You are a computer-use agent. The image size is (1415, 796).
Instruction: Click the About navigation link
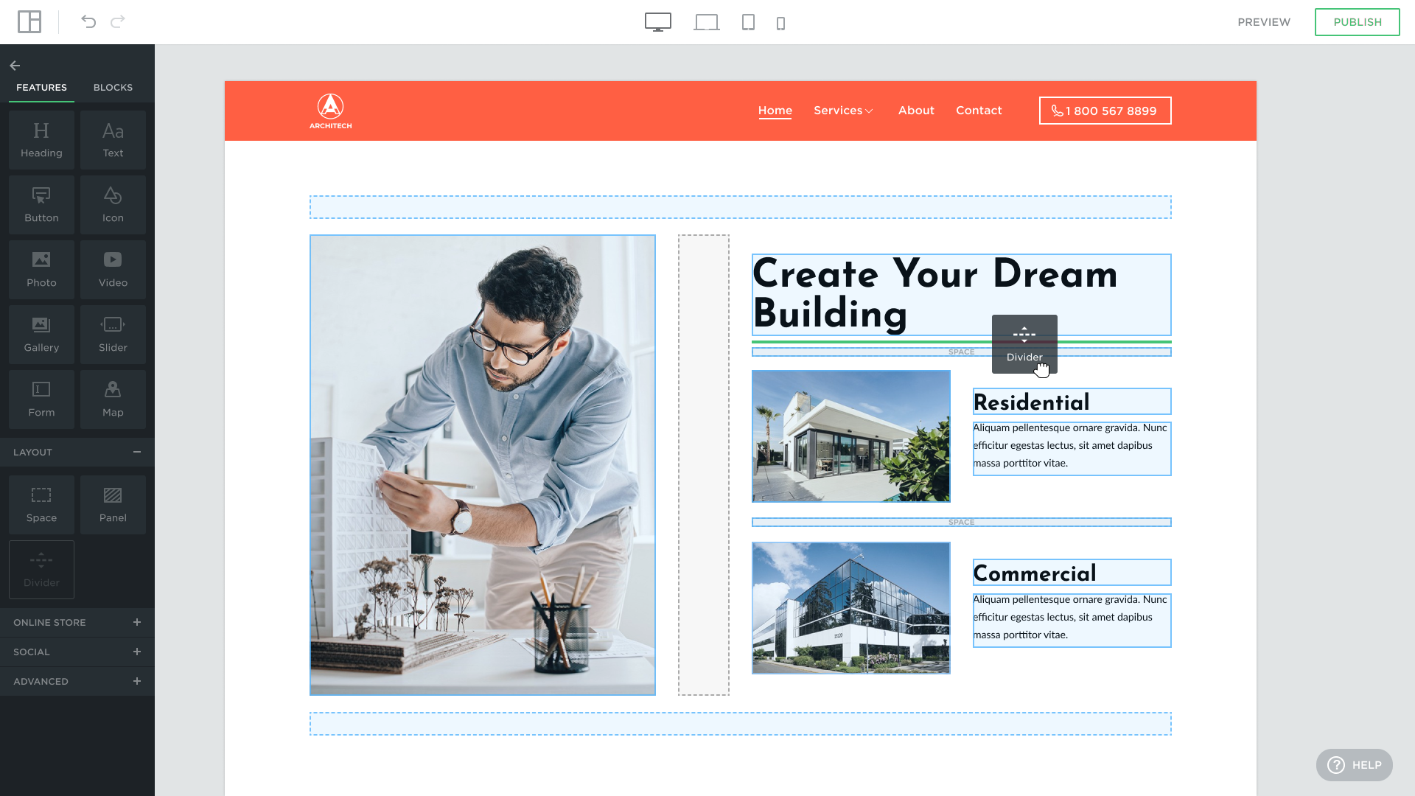pyautogui.click(x=916, y=111)
